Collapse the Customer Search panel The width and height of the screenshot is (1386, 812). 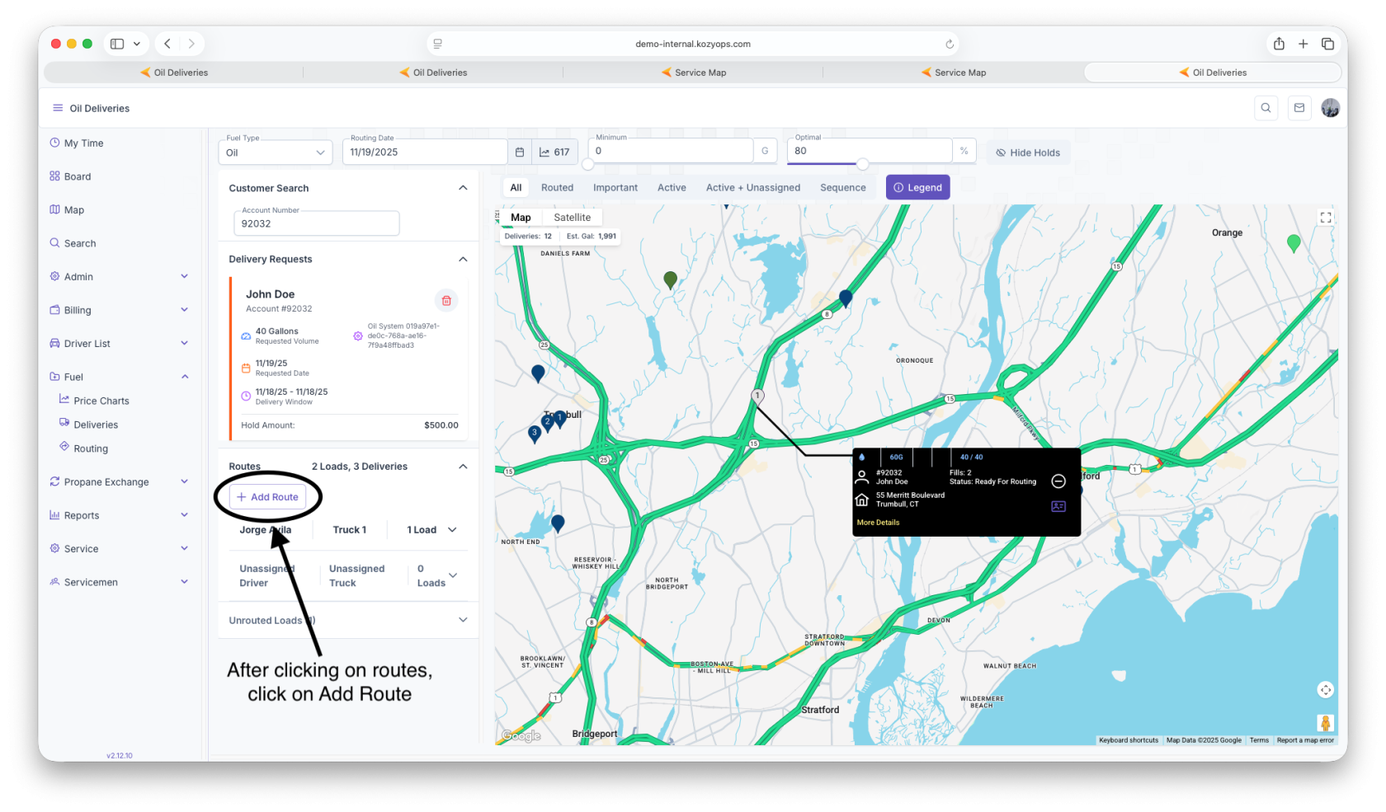[463, 188]
